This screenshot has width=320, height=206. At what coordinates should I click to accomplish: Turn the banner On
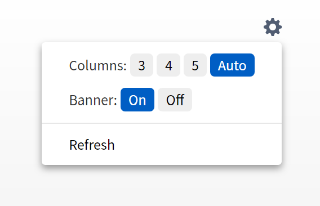click(x=137, y=100)
